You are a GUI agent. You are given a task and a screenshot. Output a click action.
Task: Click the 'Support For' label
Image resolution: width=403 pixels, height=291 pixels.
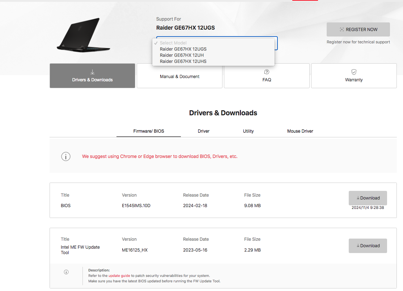click(x=169, y=19)
